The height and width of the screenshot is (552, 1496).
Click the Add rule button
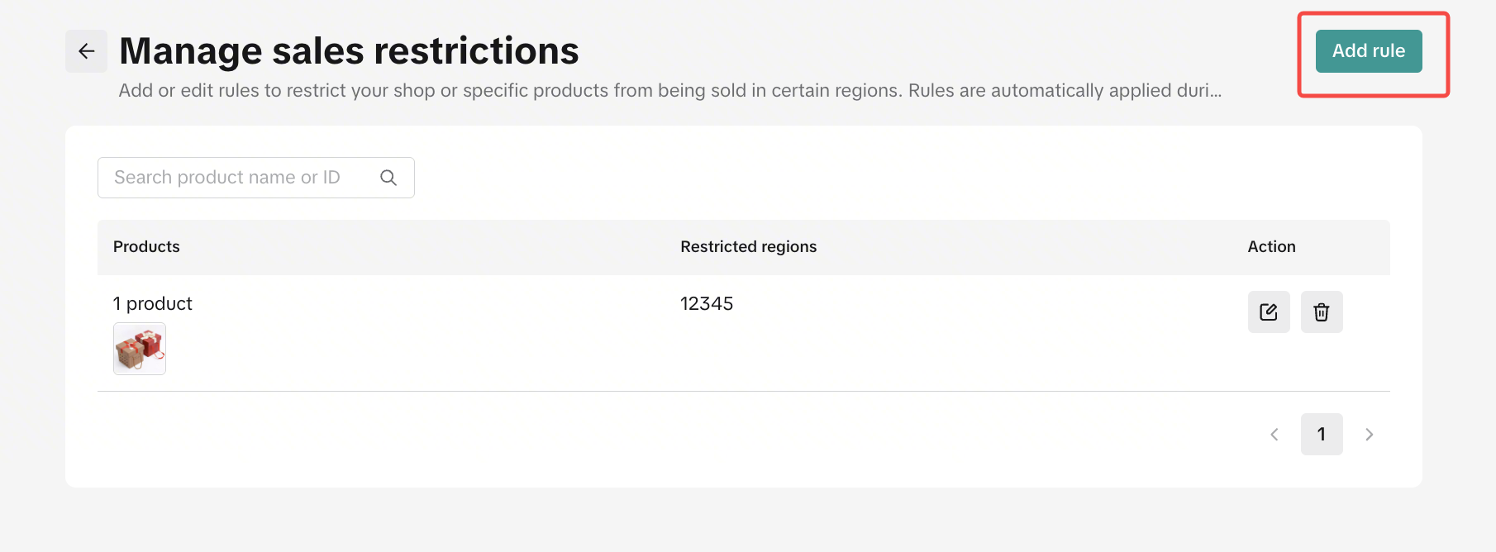coord(1368,51)
